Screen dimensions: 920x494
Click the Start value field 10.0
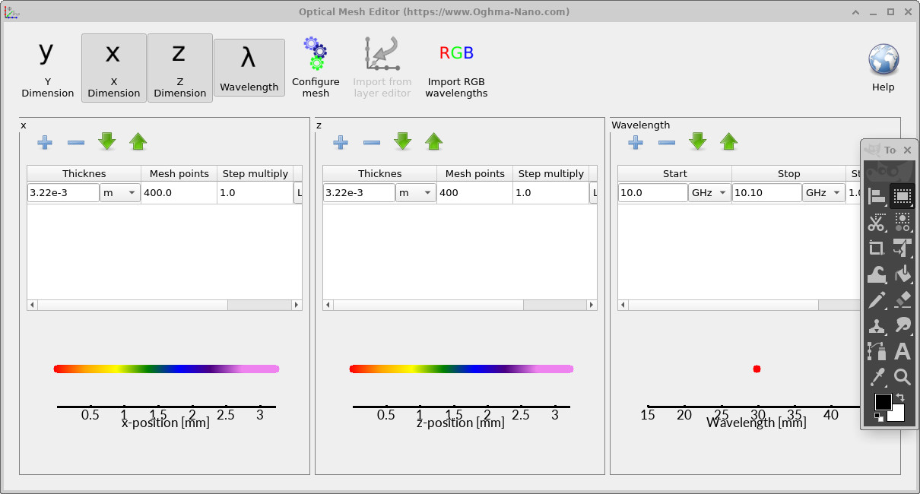point(653,193)
